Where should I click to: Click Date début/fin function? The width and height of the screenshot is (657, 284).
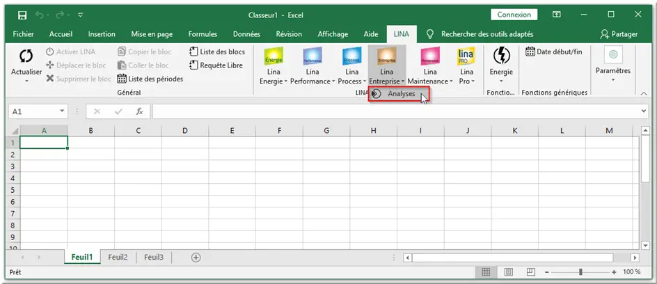click(553, 52)
